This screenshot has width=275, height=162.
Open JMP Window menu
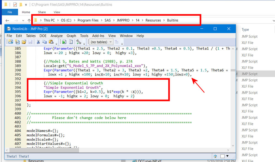pos(126,36)
